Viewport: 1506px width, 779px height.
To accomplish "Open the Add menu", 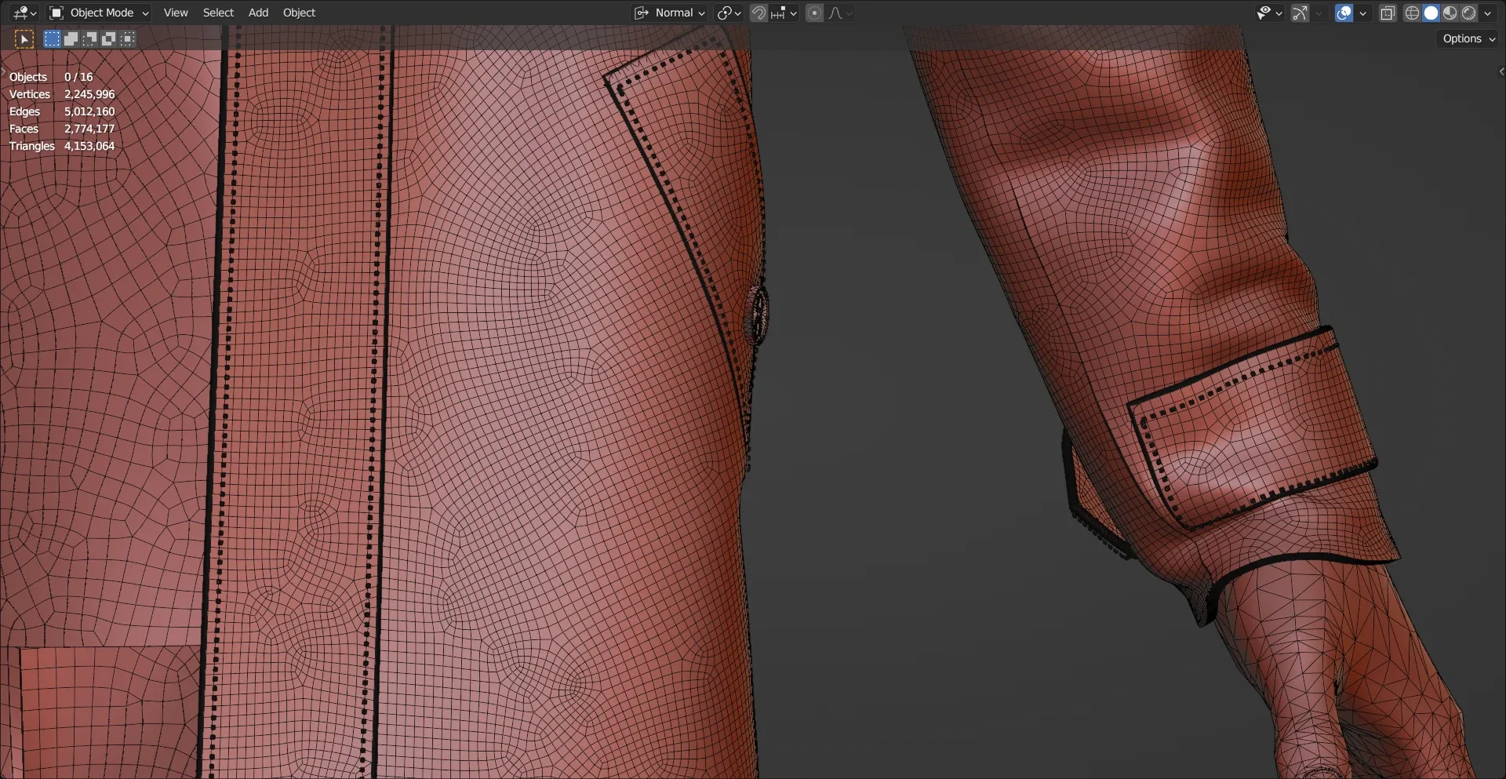I will (x=258, y=13).
